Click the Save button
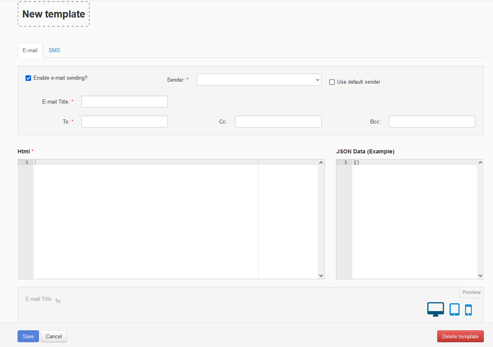The width and height of the screenshot is (493, 347). 28,336
